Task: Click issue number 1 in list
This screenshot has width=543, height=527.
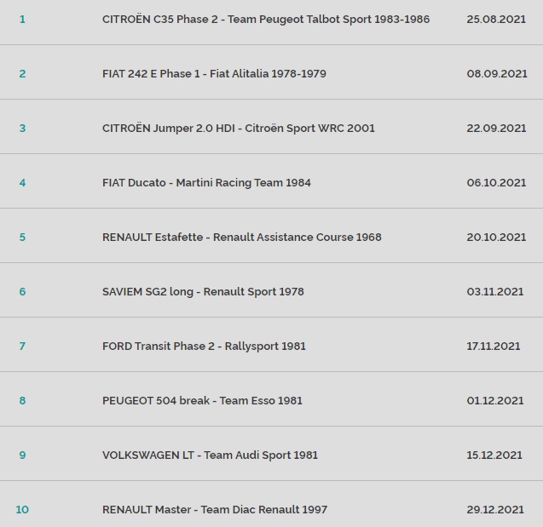Action: 22,20
